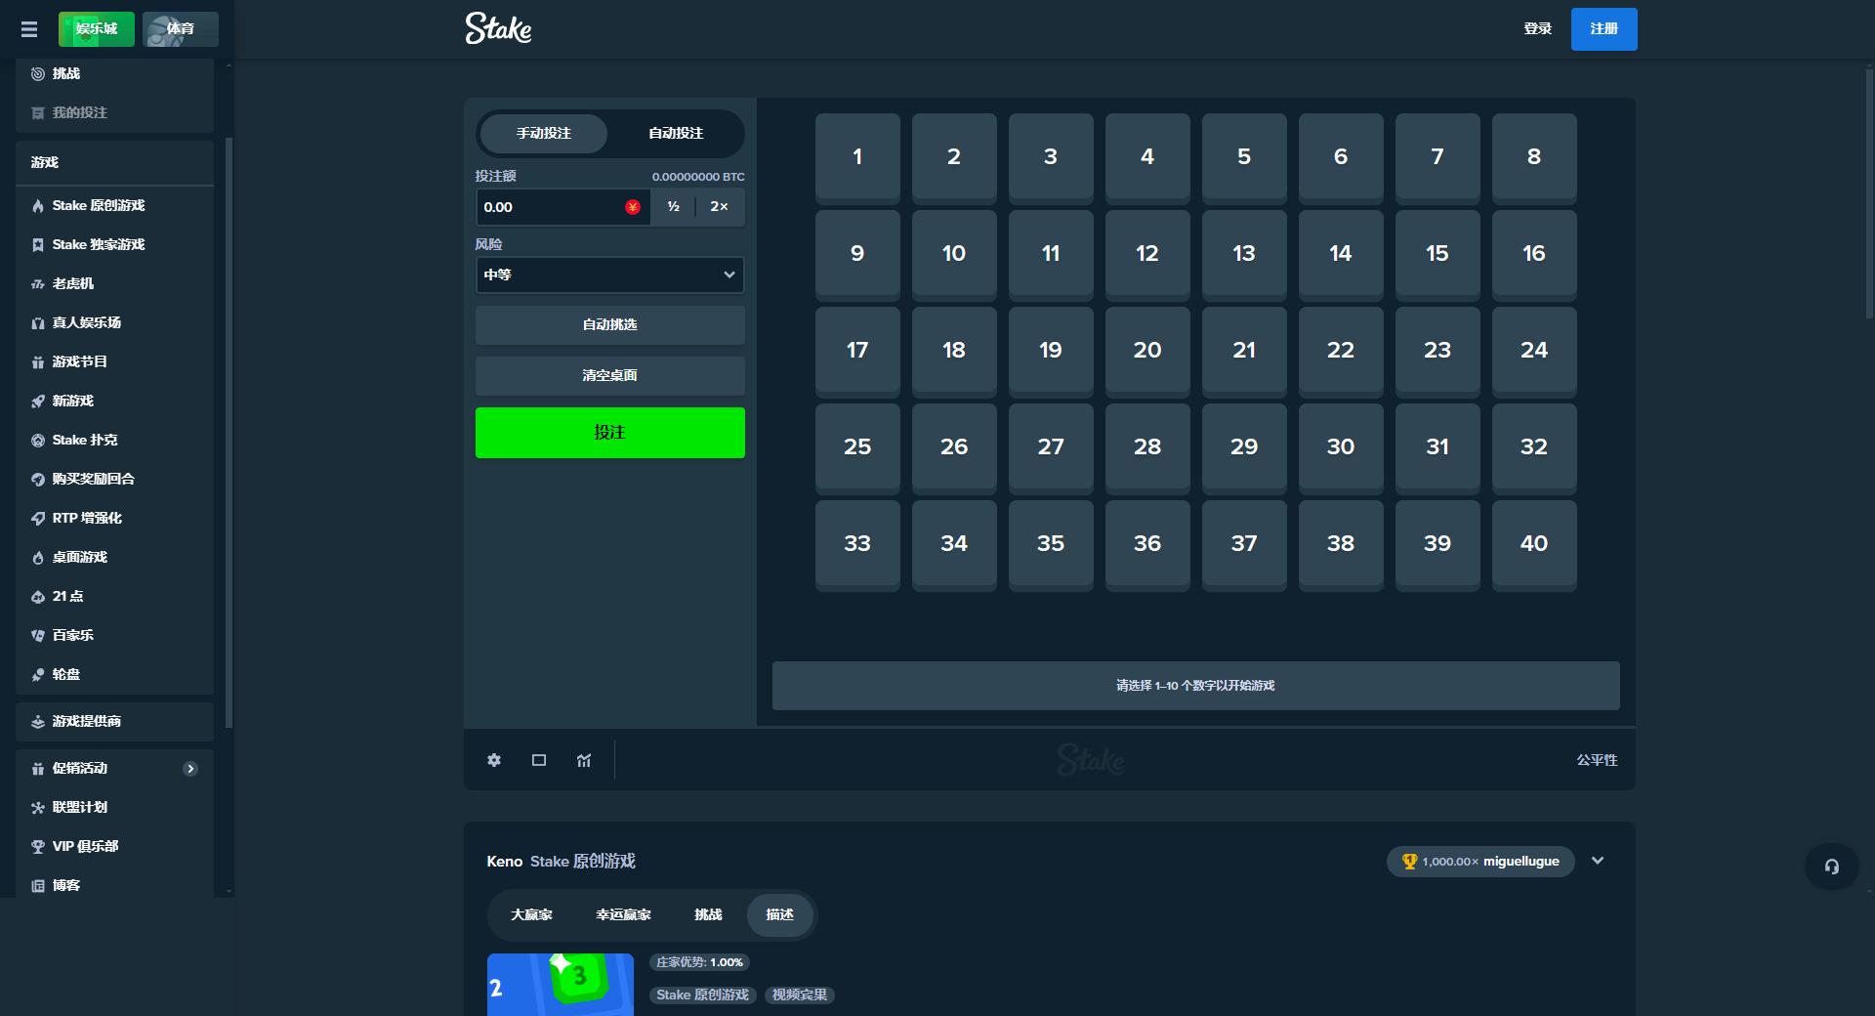Open the hamburger menu icon
1875x1016 pixels.
coord(29,29)
